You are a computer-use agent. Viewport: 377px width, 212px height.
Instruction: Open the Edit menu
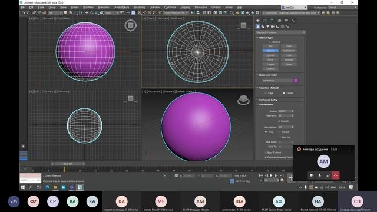pos(31,8)
